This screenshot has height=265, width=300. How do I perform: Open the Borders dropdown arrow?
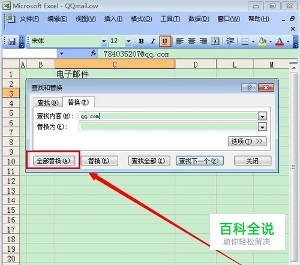[x=253, y=41]
